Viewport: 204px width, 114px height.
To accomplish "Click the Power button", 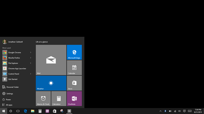I will coord(7,100).
